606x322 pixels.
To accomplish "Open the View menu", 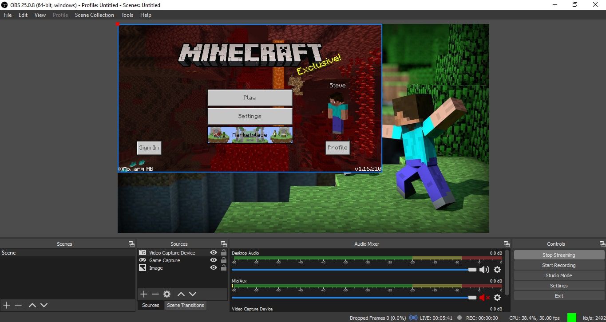I will tap(40, 15).
